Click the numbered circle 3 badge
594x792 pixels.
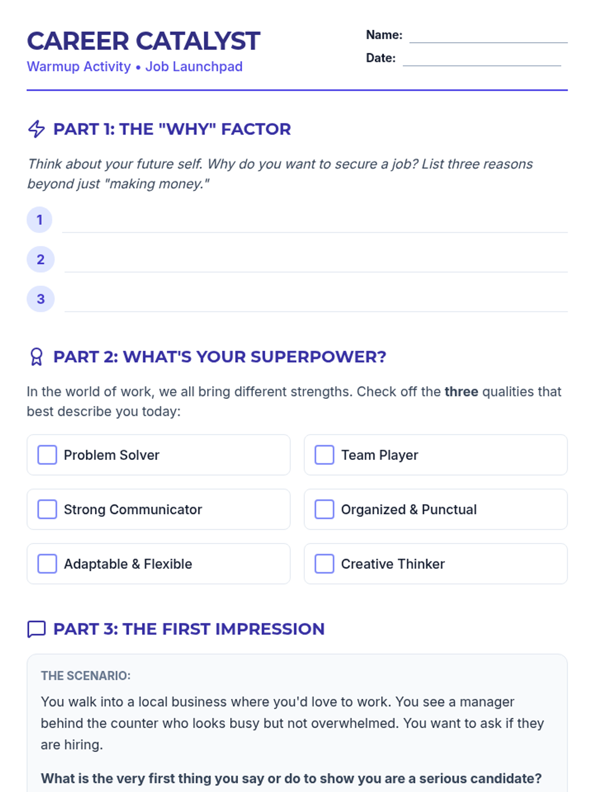(x=41, y=299)
